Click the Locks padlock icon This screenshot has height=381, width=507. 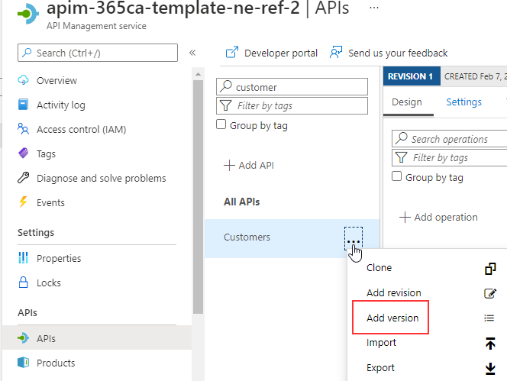(23, 282)
